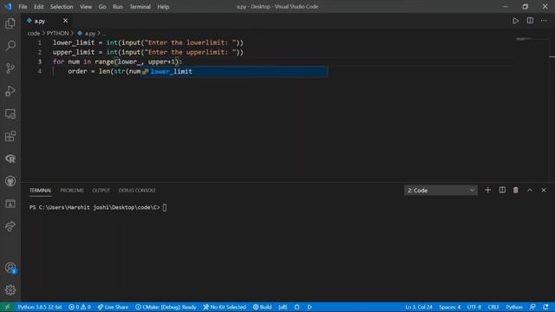Open the View menu
The width and height of the screenshot is (555, 312).
pos(86,7)
